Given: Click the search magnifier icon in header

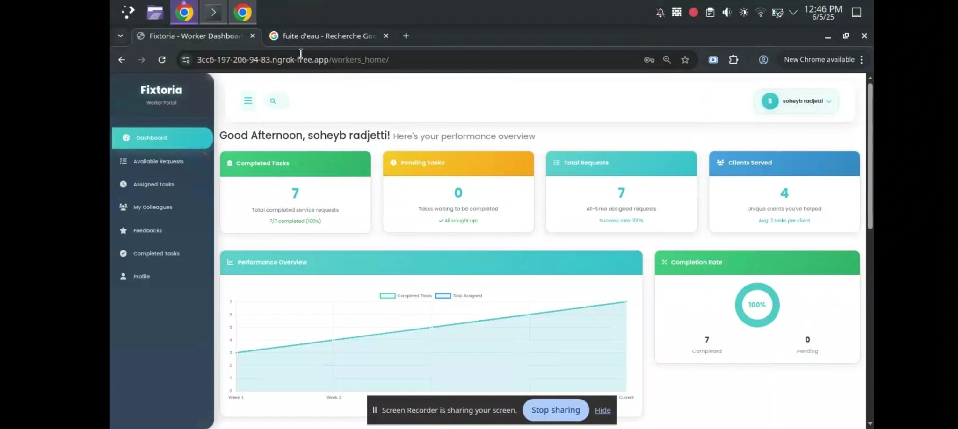Looking at the screenshot, I should pos(273,101).
